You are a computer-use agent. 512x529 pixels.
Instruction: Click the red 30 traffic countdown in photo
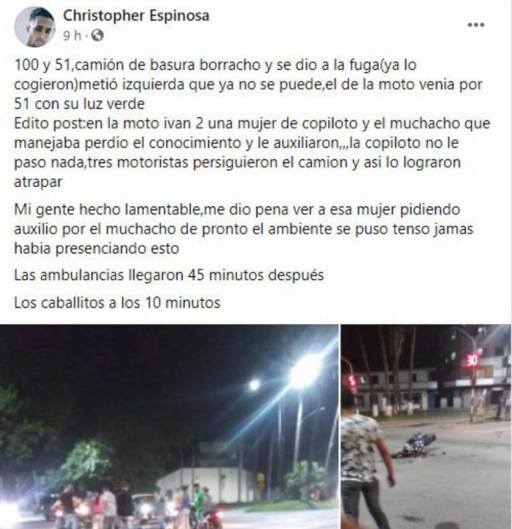(472, 360)
